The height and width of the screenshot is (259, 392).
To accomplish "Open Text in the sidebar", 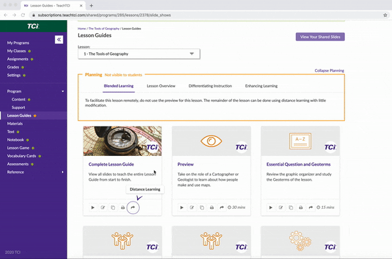I will [10, 132].
